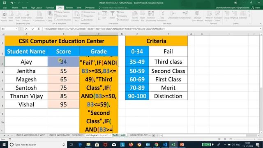Switch to the Page Layout tab
This screenshot has width=263, height=148.
(x=36, y=7)
